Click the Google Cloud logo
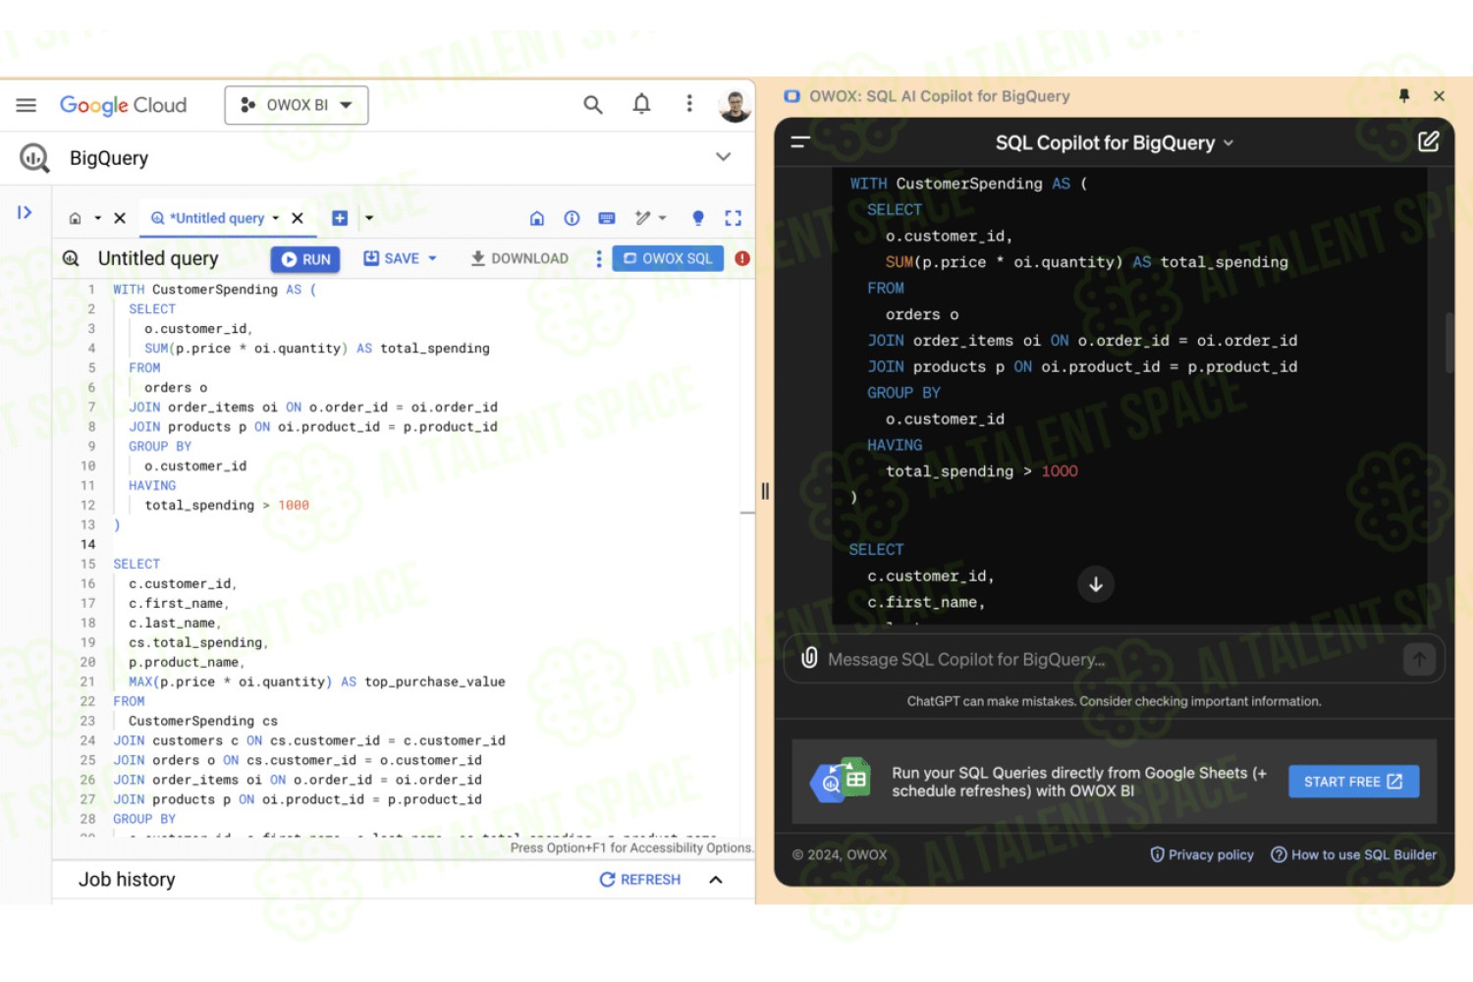Screen dimensions: 1473x982 [123, 105]
